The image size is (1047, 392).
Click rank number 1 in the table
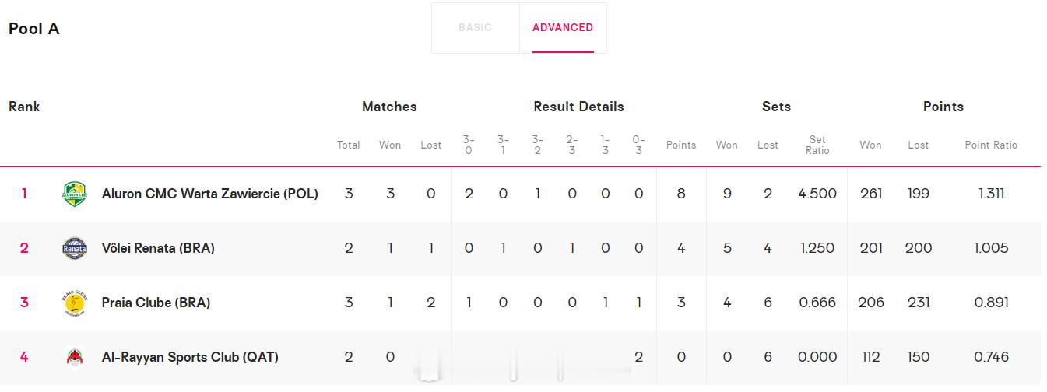click(x=24, y=194)
